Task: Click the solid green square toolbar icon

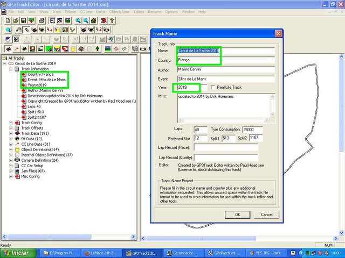Action: [49, 48]
